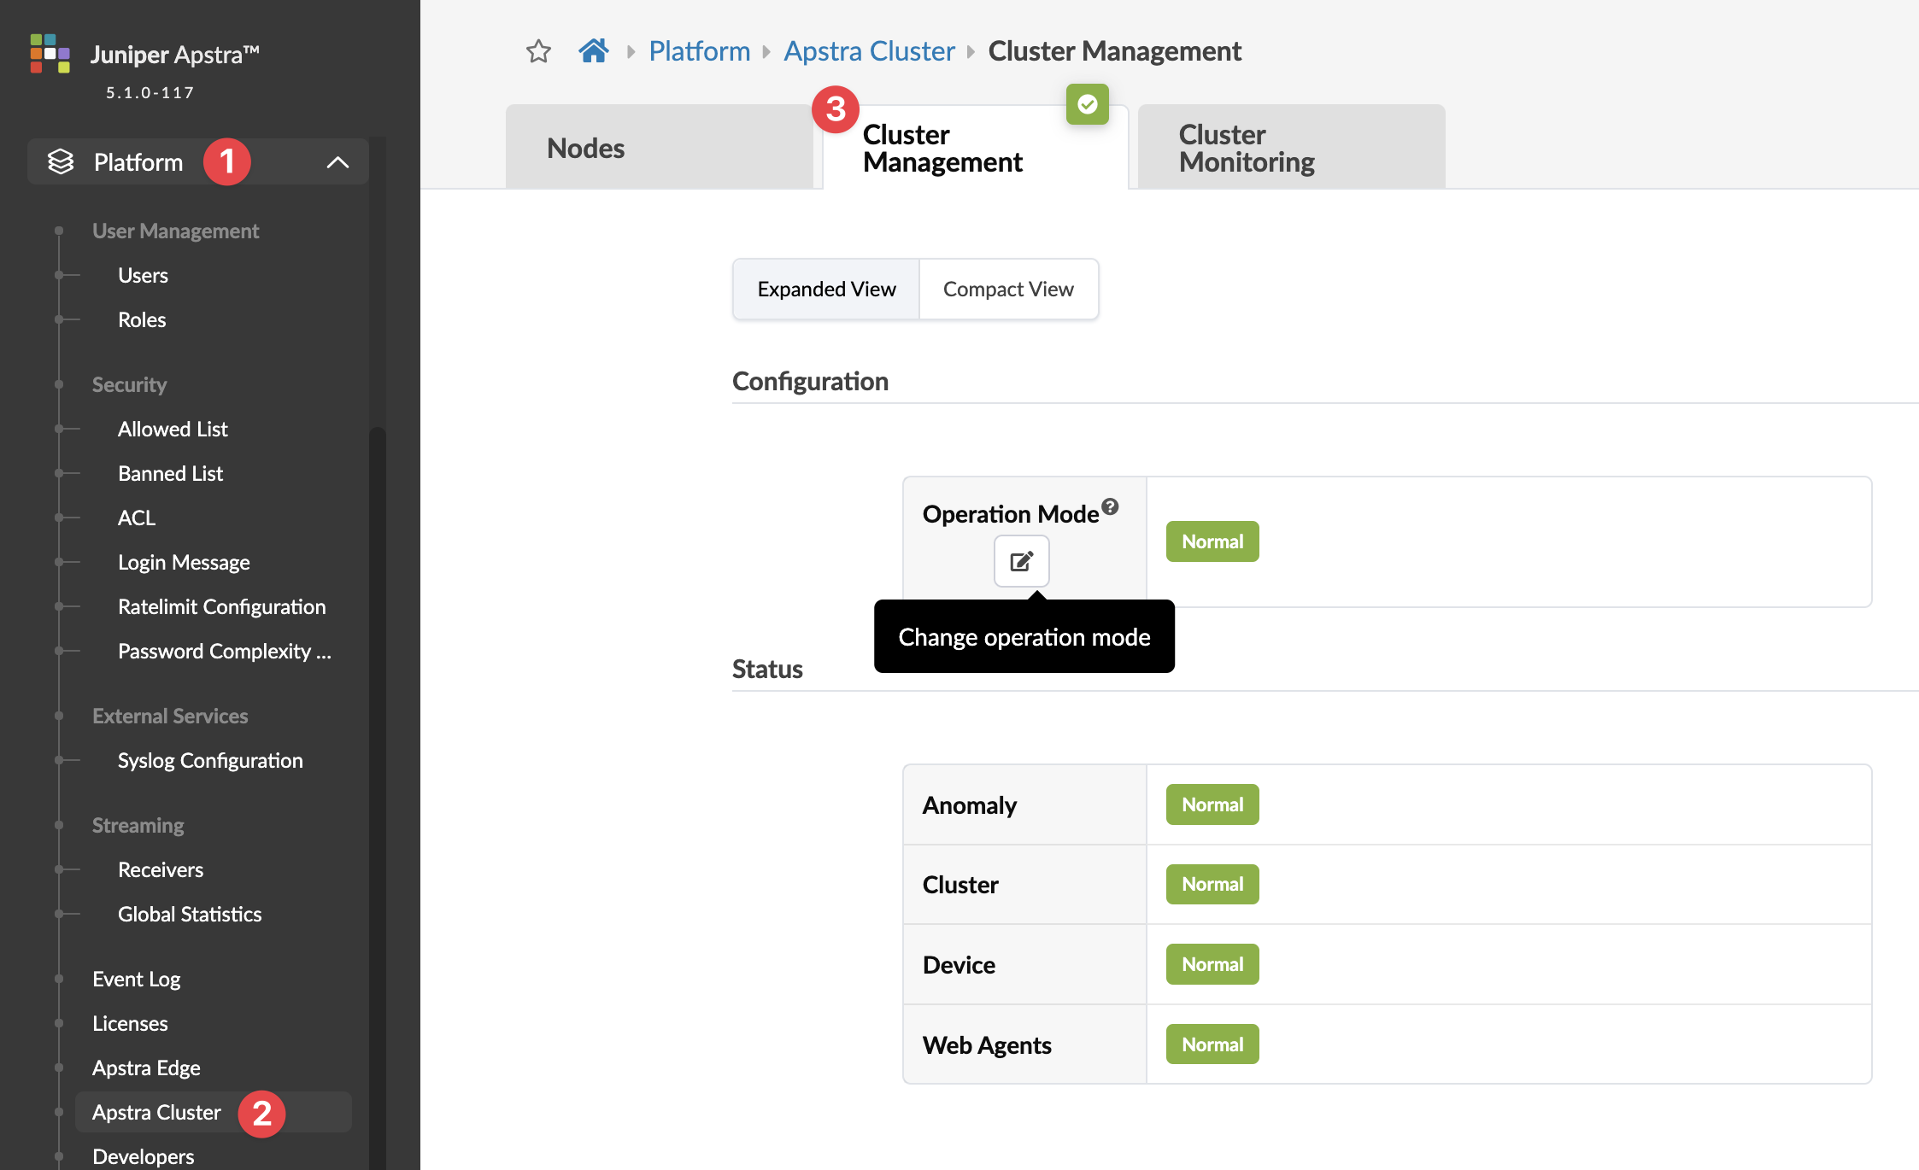Click the Juniper Apstra logo icon

click(x=50, y=54)
